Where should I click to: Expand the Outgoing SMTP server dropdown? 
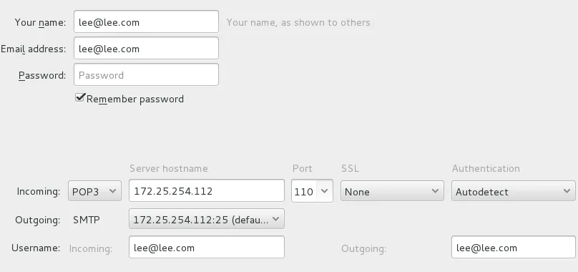click(207, 219)
